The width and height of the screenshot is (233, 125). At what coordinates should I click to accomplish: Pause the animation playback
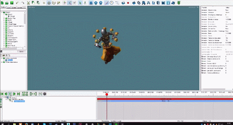pyautogui.click(x=10, y=94)
